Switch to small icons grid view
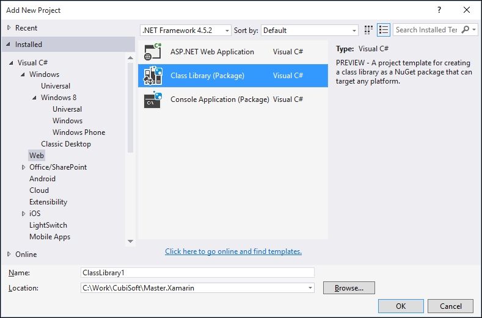This screenshot has width=482, height=318. click(x=368, y=30)
